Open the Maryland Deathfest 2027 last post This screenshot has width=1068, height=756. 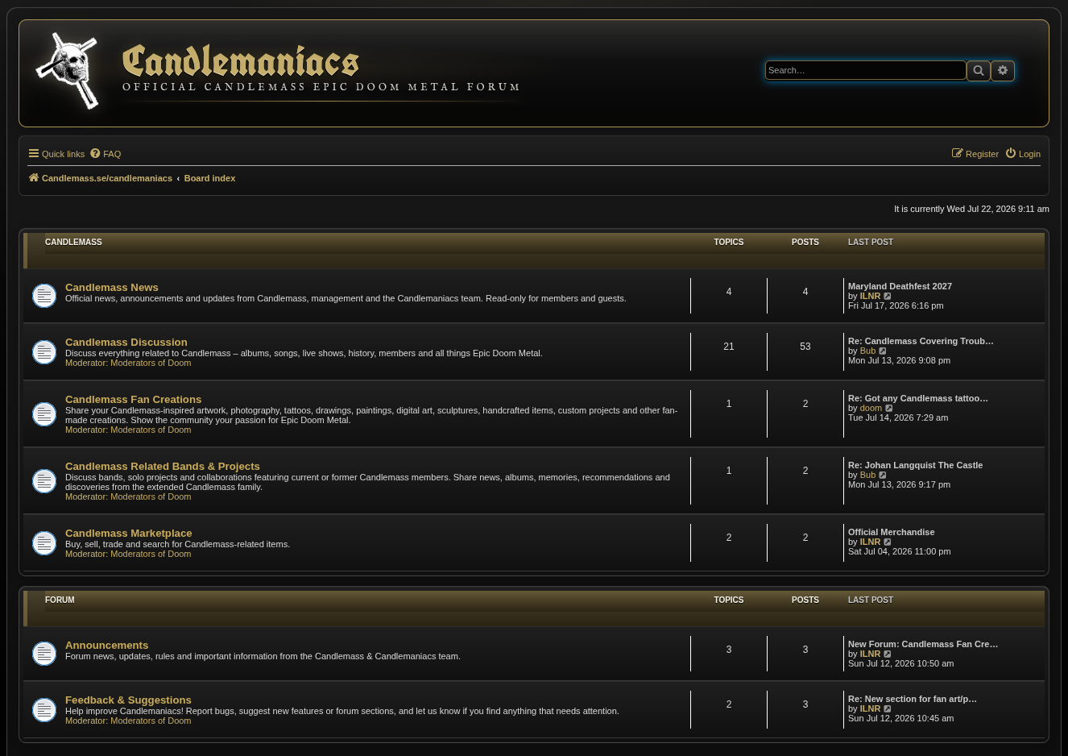900,287
